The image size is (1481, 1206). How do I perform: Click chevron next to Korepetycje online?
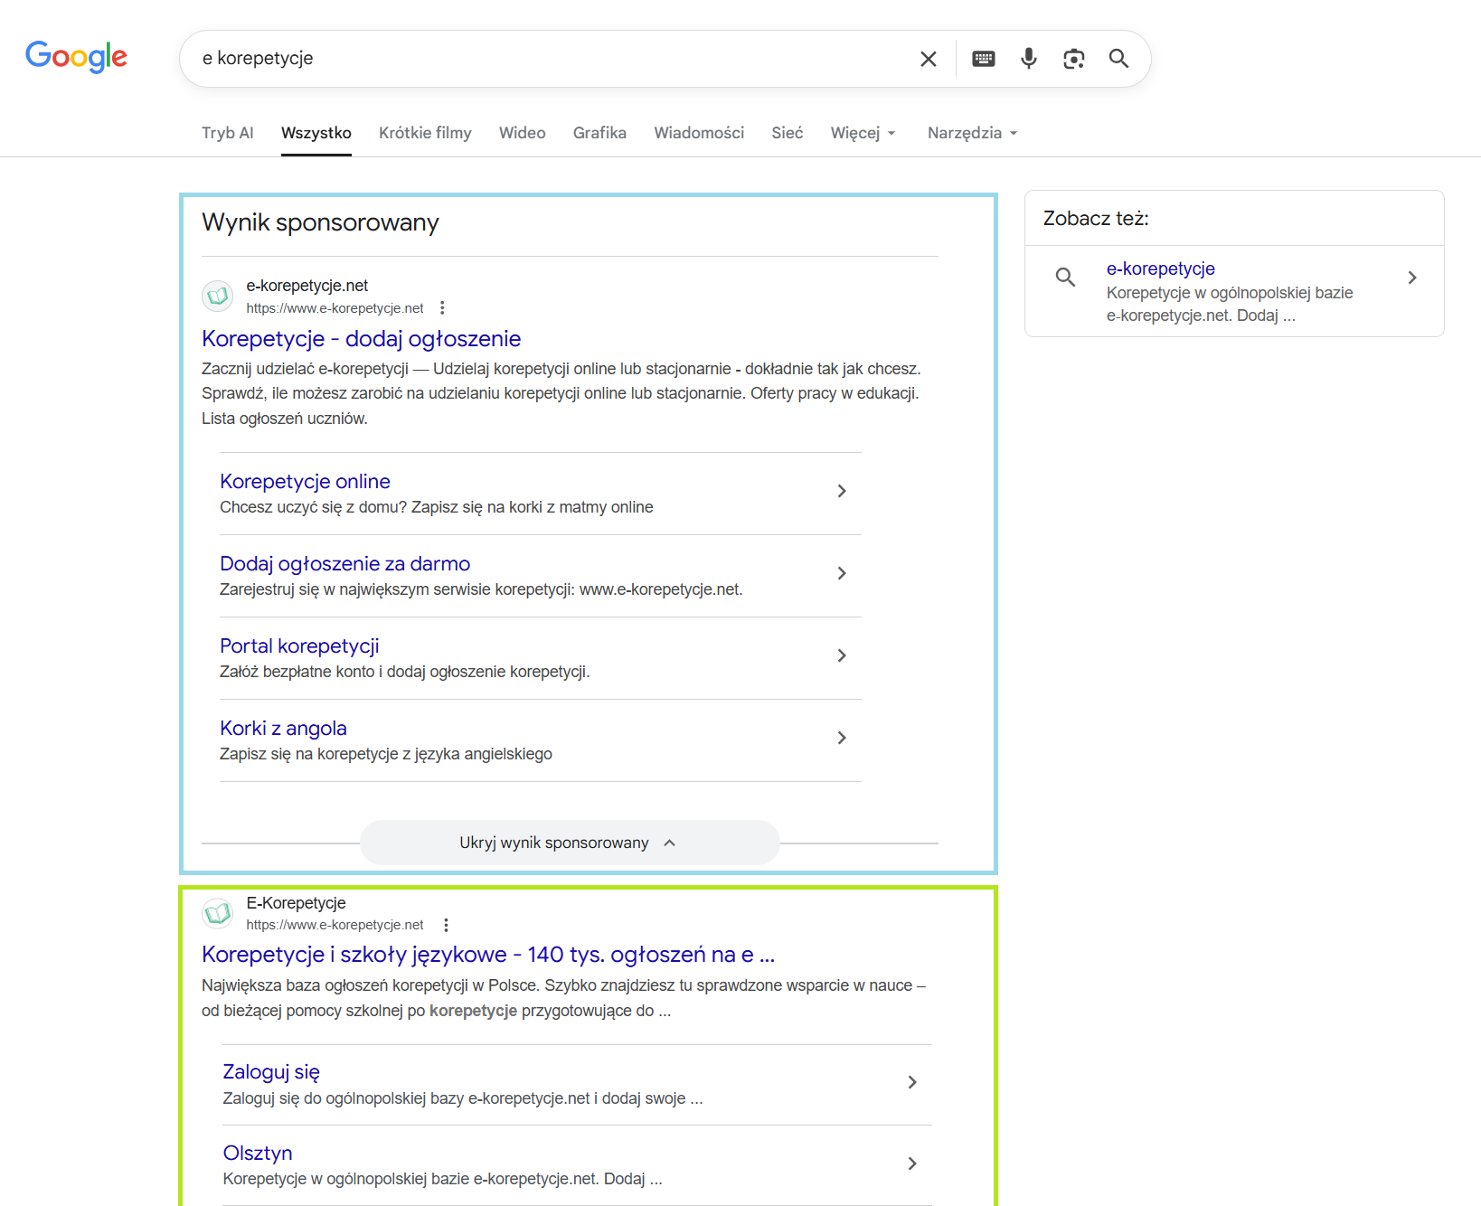[841, 491]
